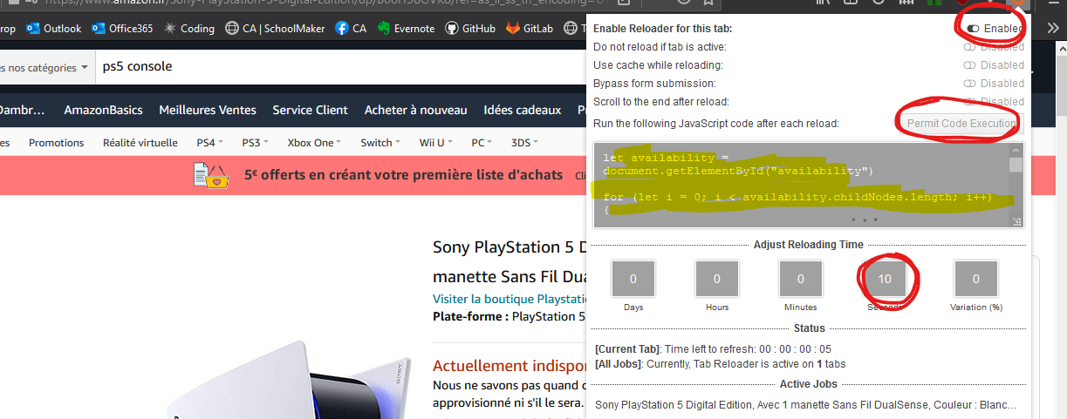Click the Days reload time box
This screenshot has width=1067, height=419.
[633, 280]
